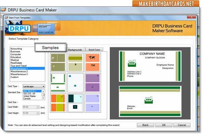The width and height of the screenshot is (202, 134).
Task: Click Standard Size list scroll down arrow
Action: tap(43, 98)
